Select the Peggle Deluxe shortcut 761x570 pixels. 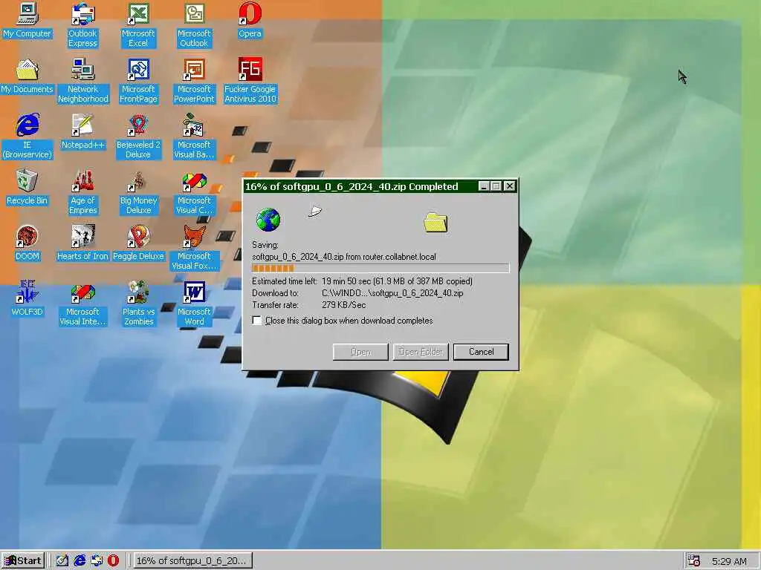click(x=138, y=243)
